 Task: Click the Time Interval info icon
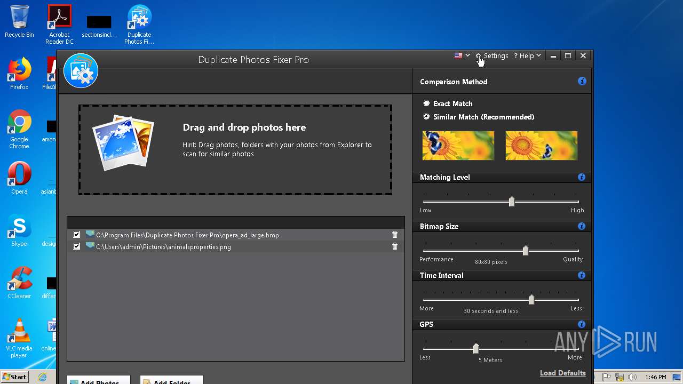[x=582, y=275]
